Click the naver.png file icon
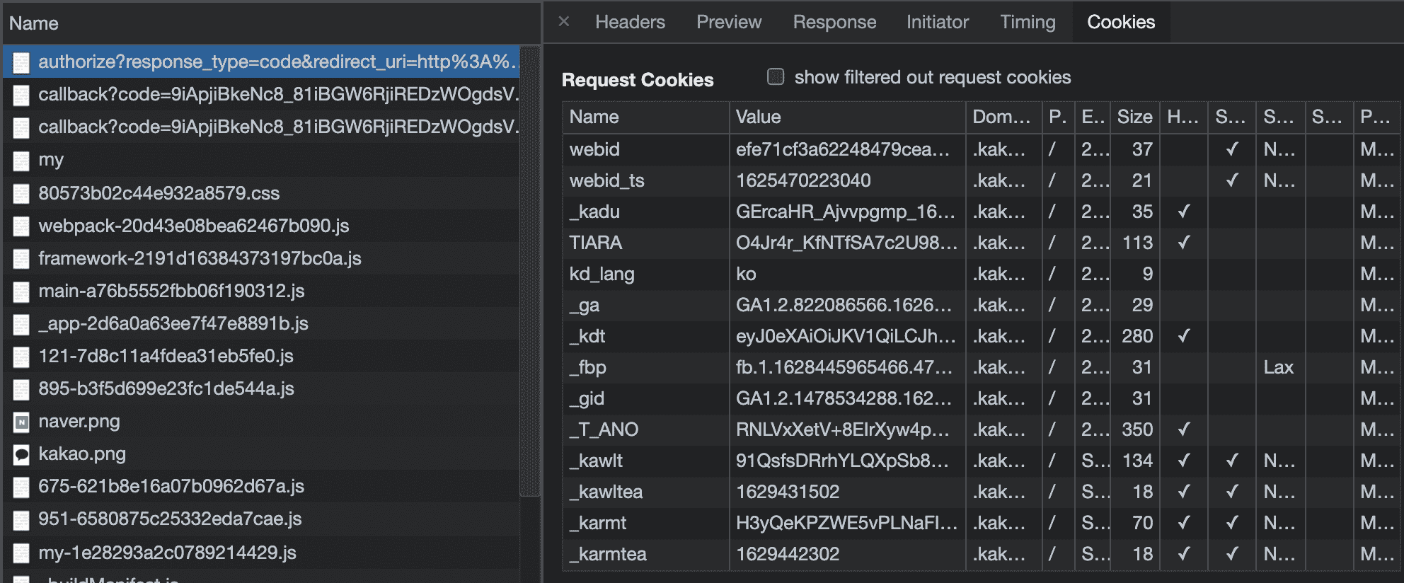Image resolution: width=1404 pixels, height=583 pixels. tap(21, 422)
